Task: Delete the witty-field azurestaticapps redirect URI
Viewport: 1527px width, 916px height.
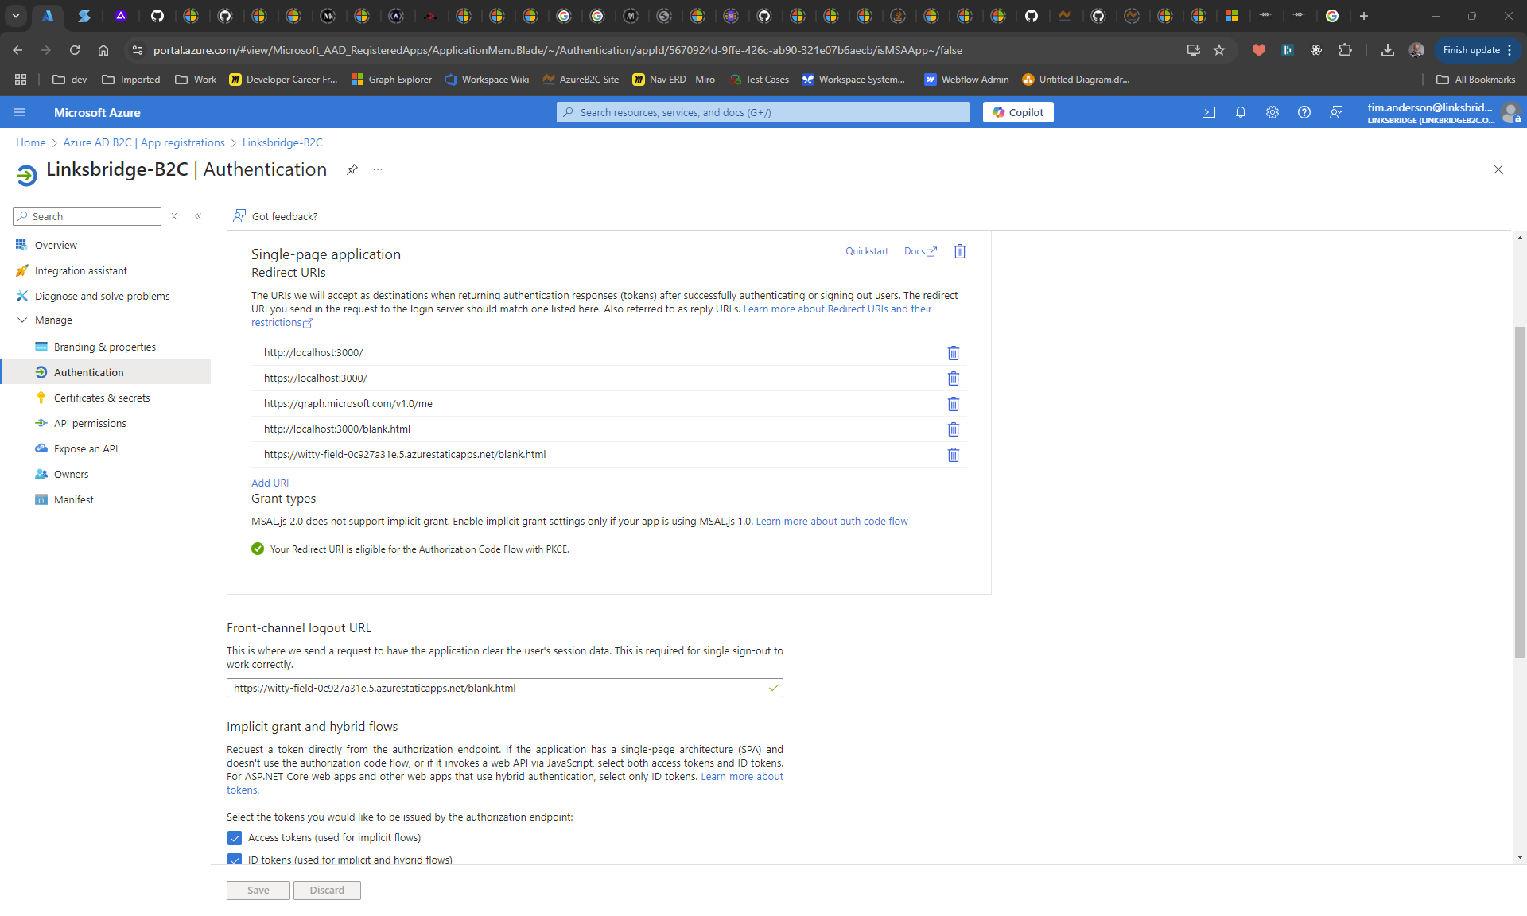Action: tap(953, 455)
